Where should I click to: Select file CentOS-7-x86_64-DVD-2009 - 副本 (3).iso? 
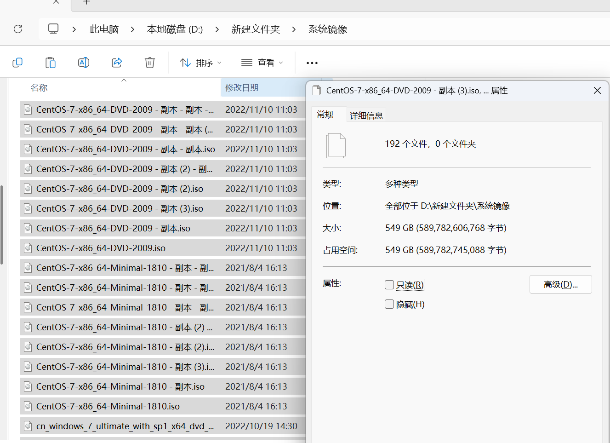point(163,208)
